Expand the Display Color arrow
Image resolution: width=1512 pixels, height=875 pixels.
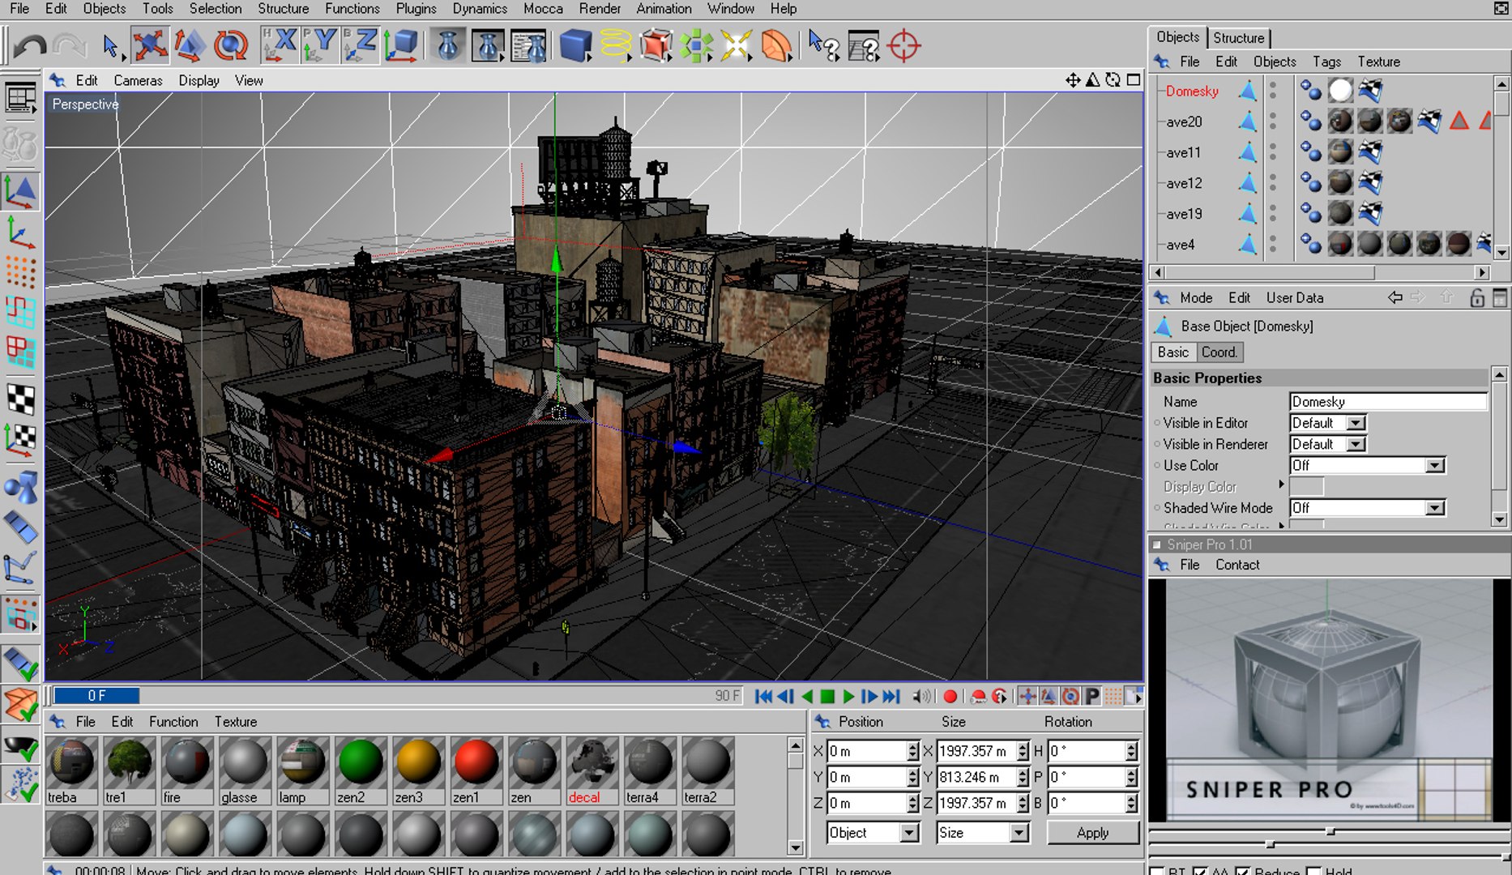click(x=1281, y=484)
